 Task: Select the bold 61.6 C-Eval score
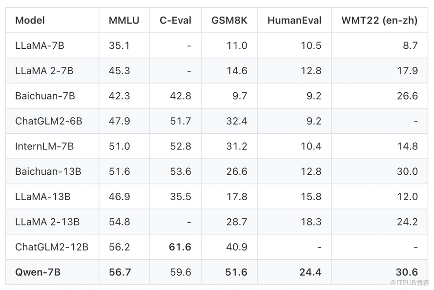180,247
